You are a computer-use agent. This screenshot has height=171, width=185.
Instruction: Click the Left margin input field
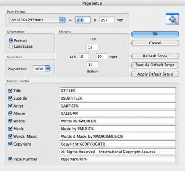(x=83, y=57)
